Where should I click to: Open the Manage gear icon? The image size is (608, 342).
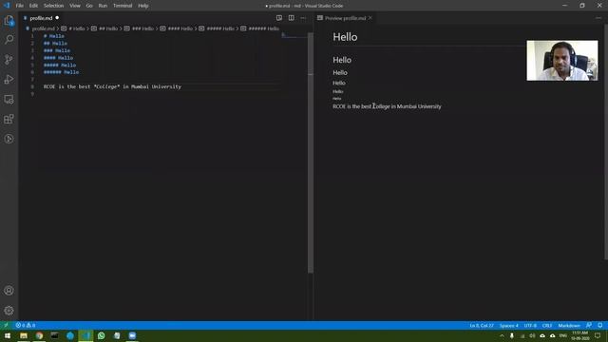click(x=9, y=311)
